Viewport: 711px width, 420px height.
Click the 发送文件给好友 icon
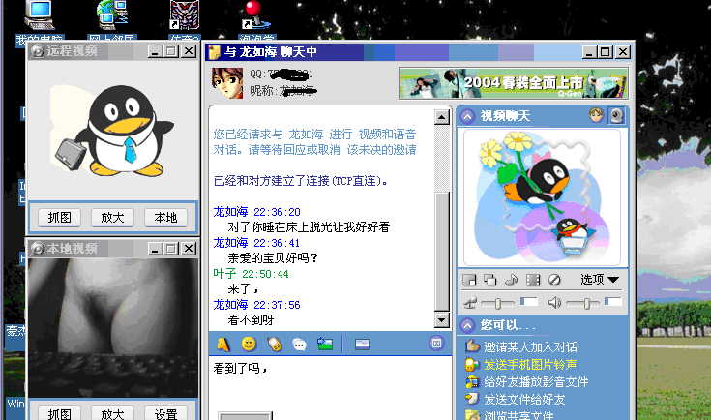click(x=472, y=399)
